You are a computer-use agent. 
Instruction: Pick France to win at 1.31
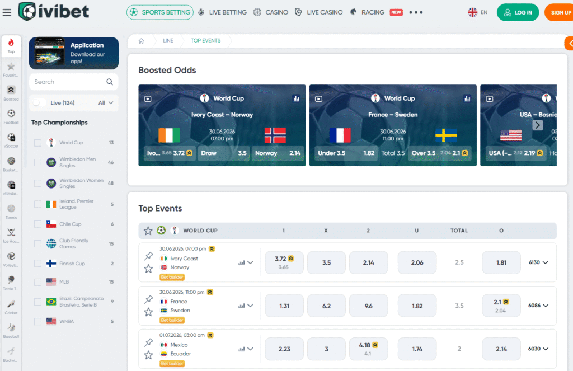coord(284,306)
